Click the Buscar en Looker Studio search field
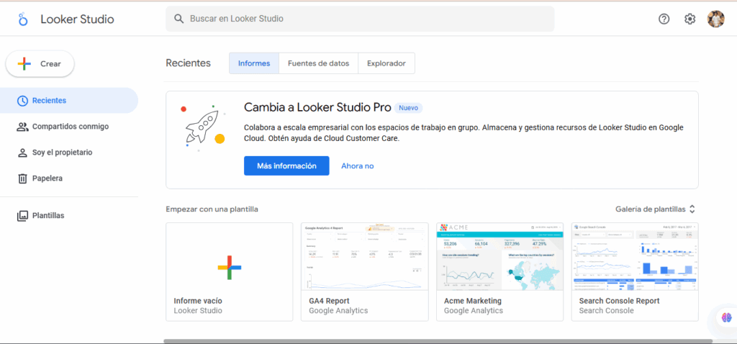The image size is (737, 344). coord(360,19)
